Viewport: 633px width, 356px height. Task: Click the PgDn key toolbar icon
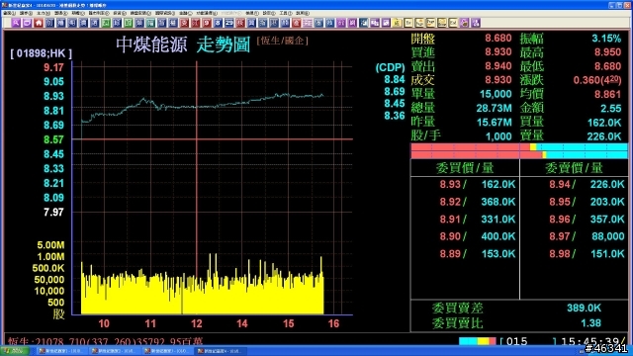pos(431,23)
